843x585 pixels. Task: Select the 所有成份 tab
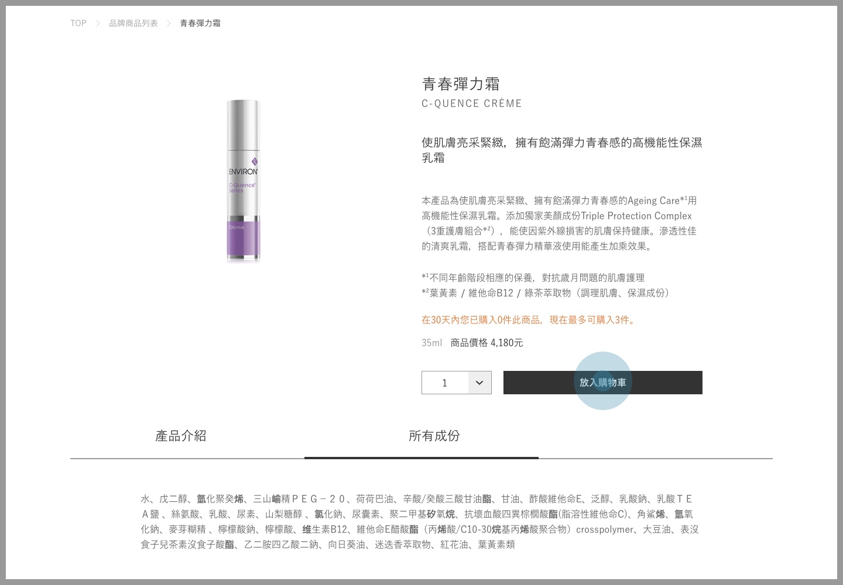pos(434,436)
